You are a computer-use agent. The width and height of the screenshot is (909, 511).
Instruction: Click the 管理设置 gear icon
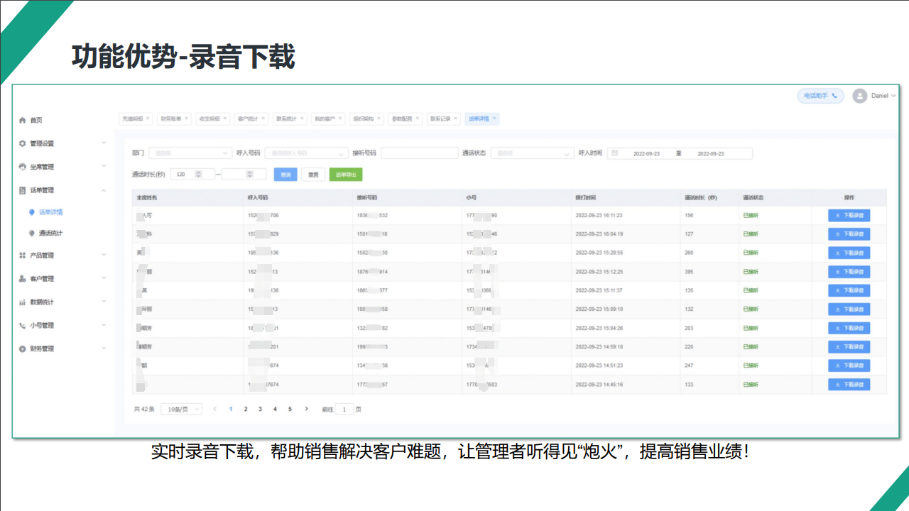click(x=23, y=143)
